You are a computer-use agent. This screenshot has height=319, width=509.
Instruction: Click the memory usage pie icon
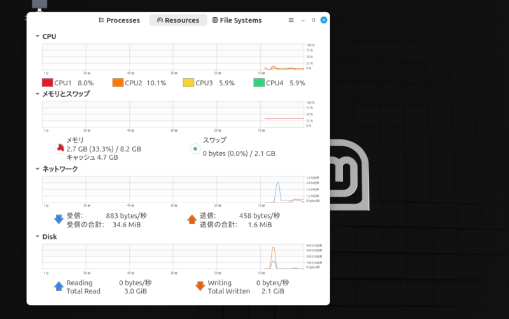60,149
